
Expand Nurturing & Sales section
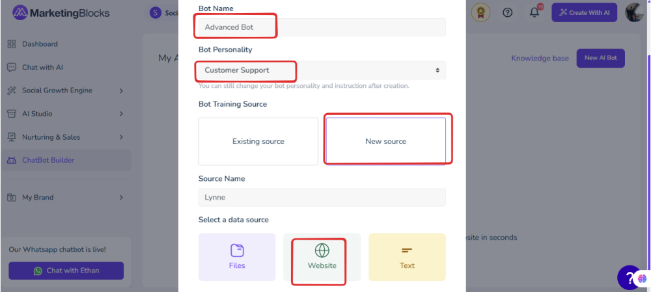point(66,137)
